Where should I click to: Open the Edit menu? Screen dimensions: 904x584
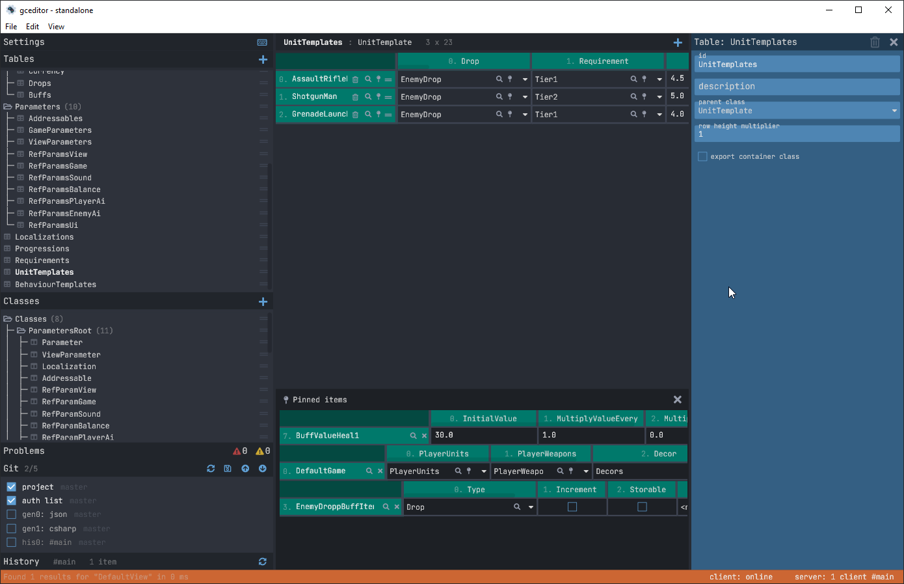point(33,27)
